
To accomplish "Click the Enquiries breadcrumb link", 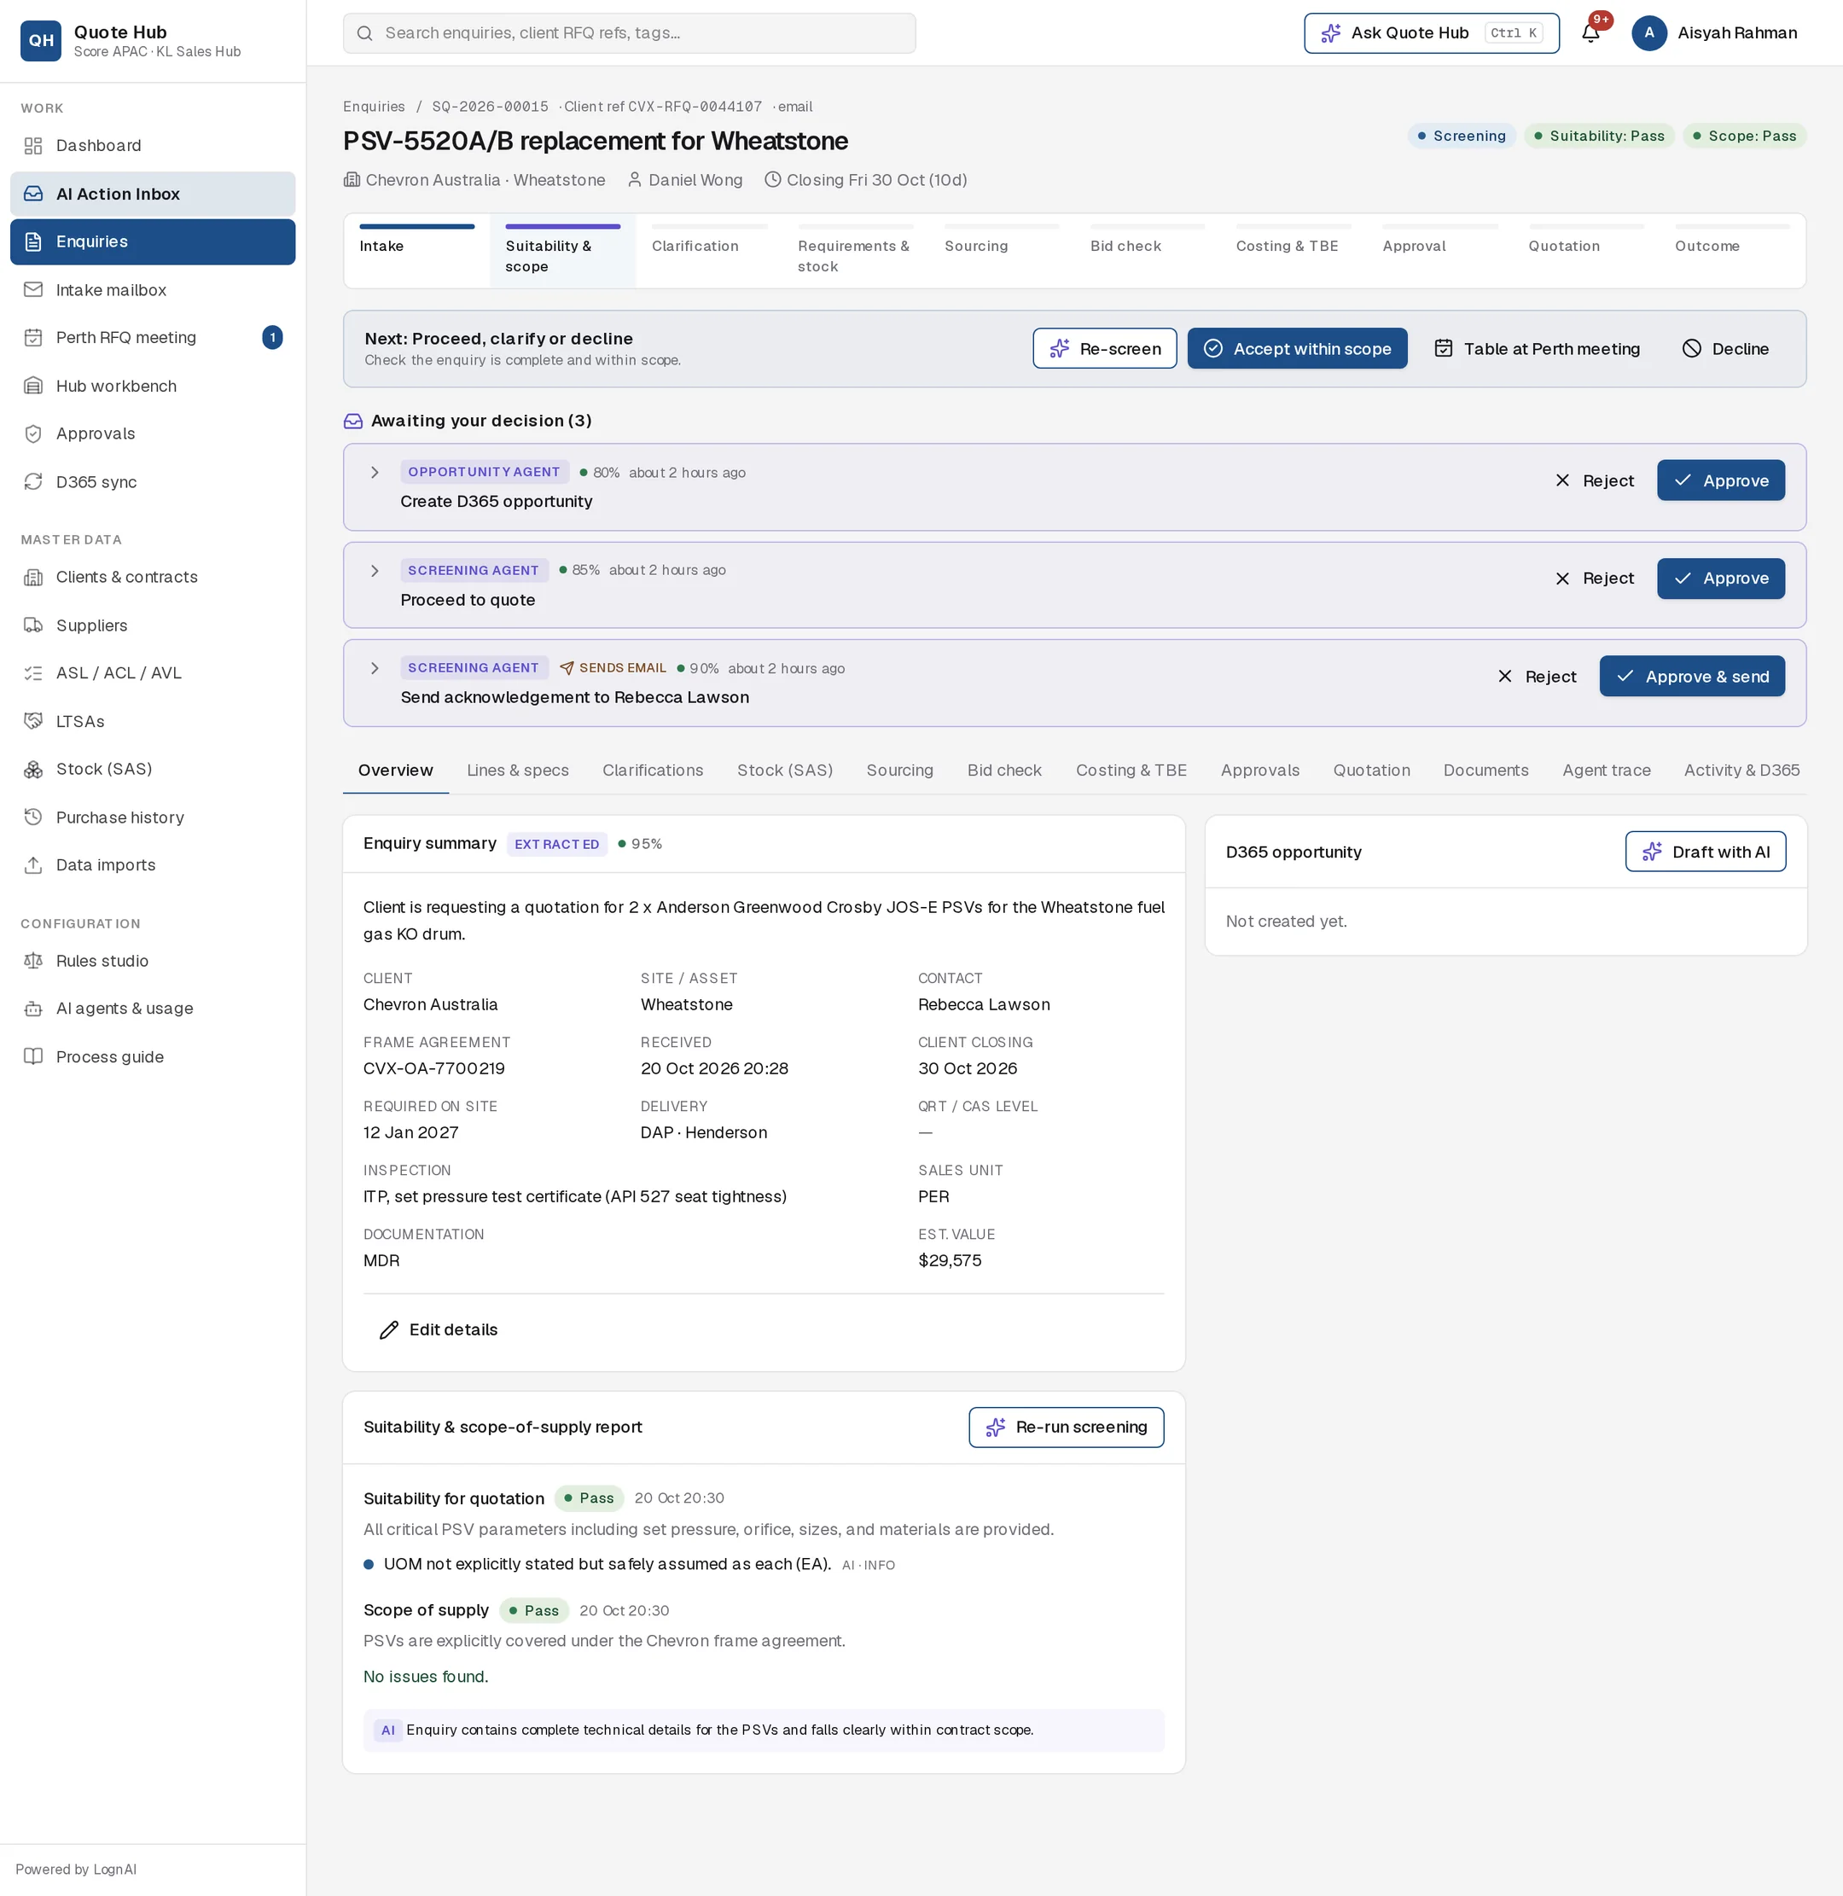I will (374, 107).
